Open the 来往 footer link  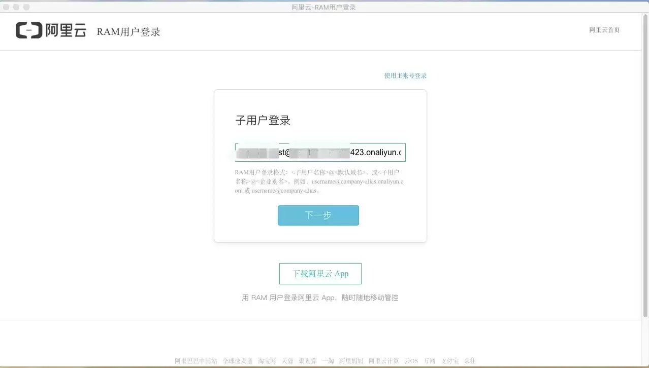(x=470, y=361)
